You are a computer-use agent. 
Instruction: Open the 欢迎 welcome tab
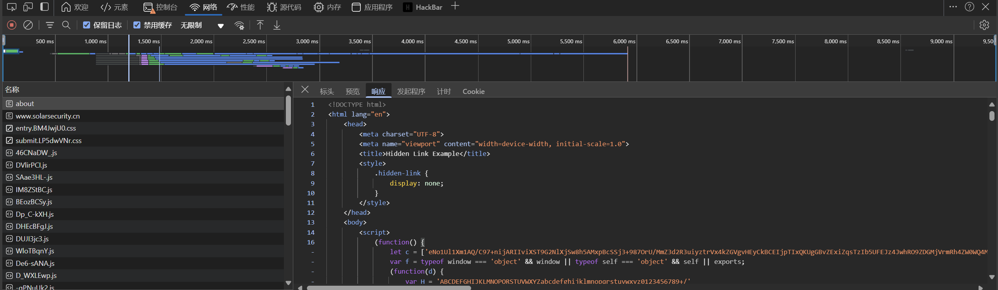75,7
